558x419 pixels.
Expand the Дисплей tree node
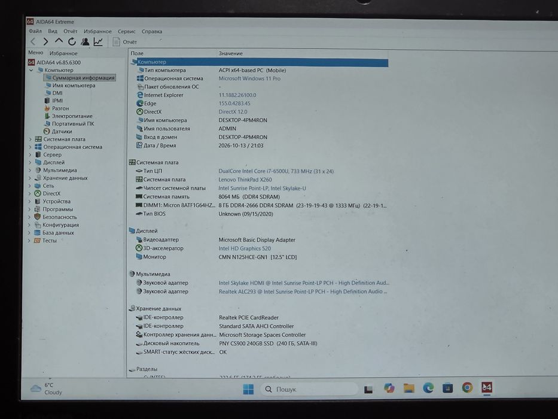pos(31,162)
